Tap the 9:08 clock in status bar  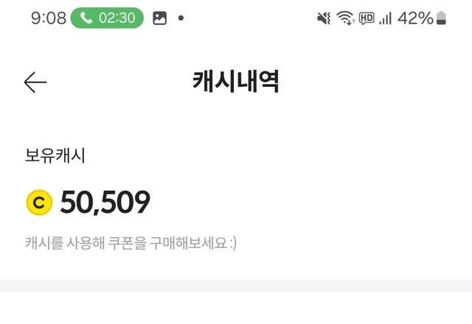click(49, 18)
